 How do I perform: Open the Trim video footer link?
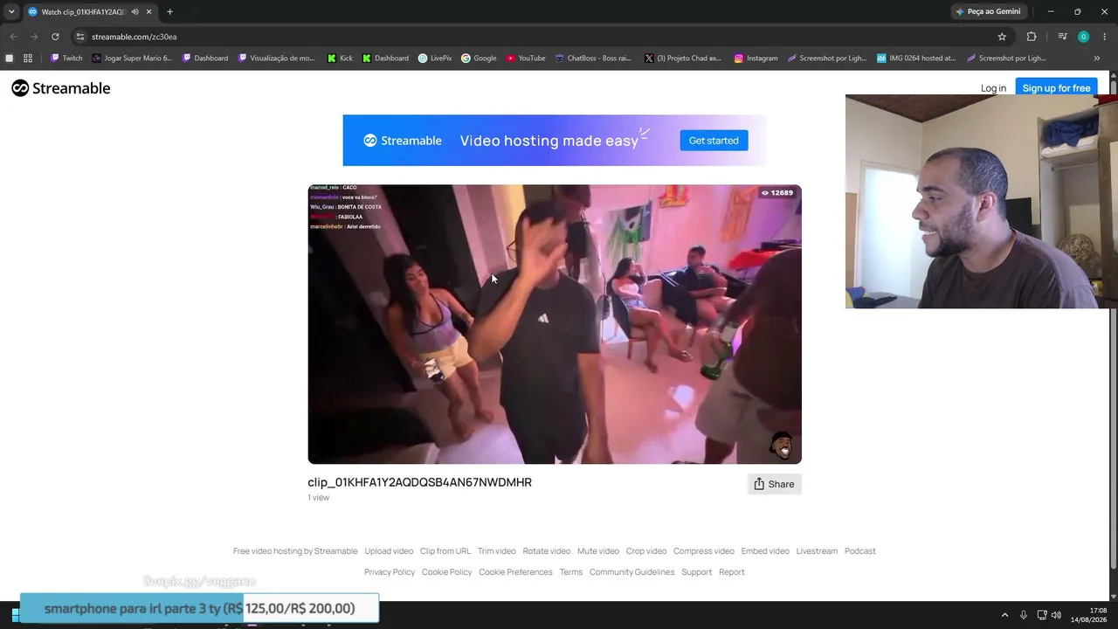(497, 551)
